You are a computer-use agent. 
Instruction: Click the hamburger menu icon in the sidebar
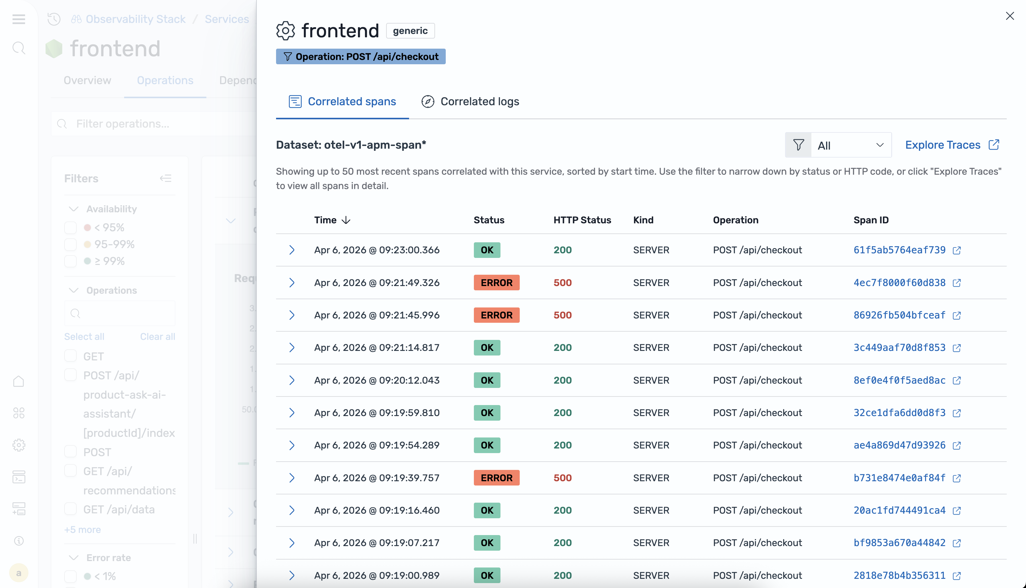coord(19,19)
